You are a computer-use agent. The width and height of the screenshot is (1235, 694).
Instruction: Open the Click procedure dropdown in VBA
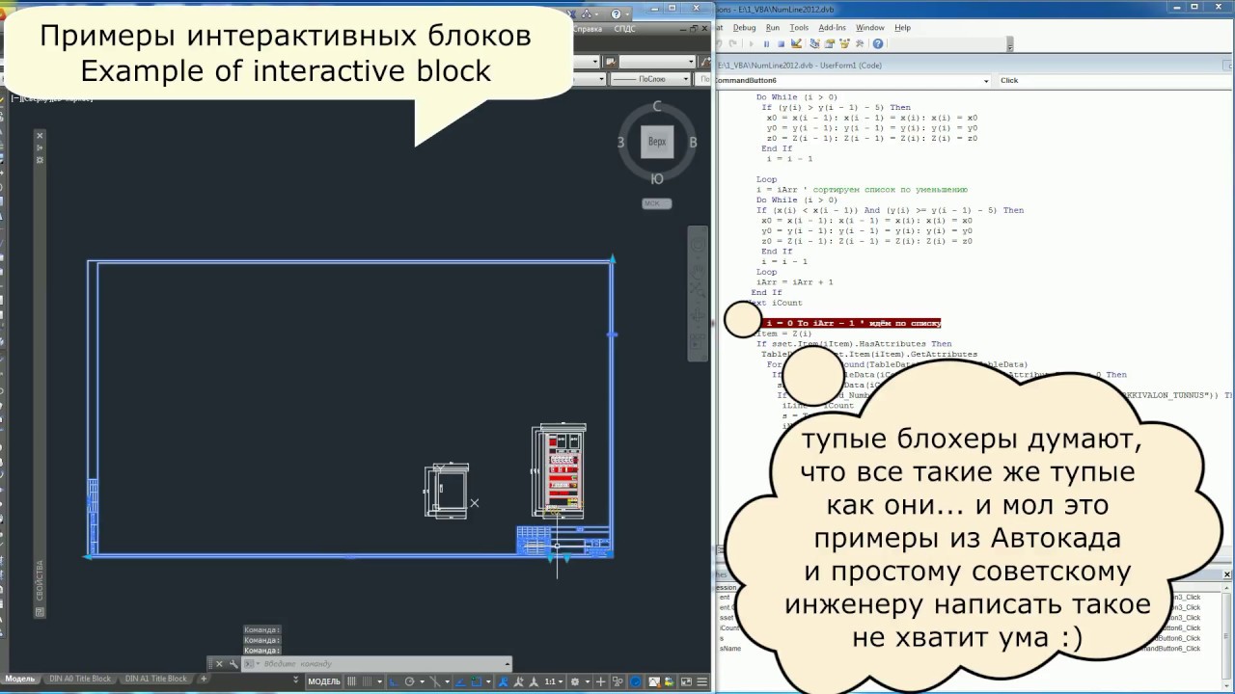coord(1115,81)
